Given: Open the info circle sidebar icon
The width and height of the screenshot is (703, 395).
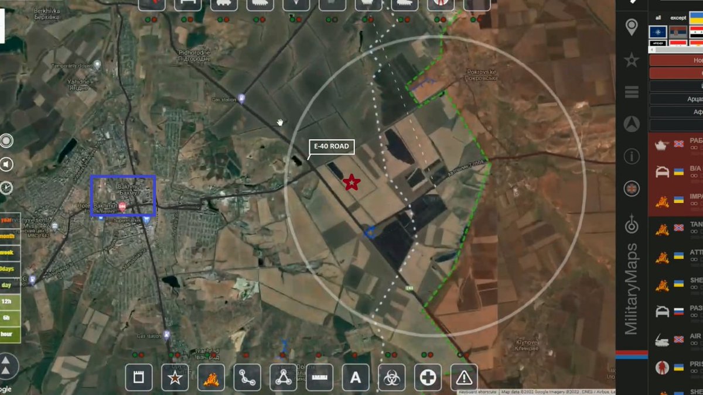Looking at the screenshot, I should coord(632,156).
